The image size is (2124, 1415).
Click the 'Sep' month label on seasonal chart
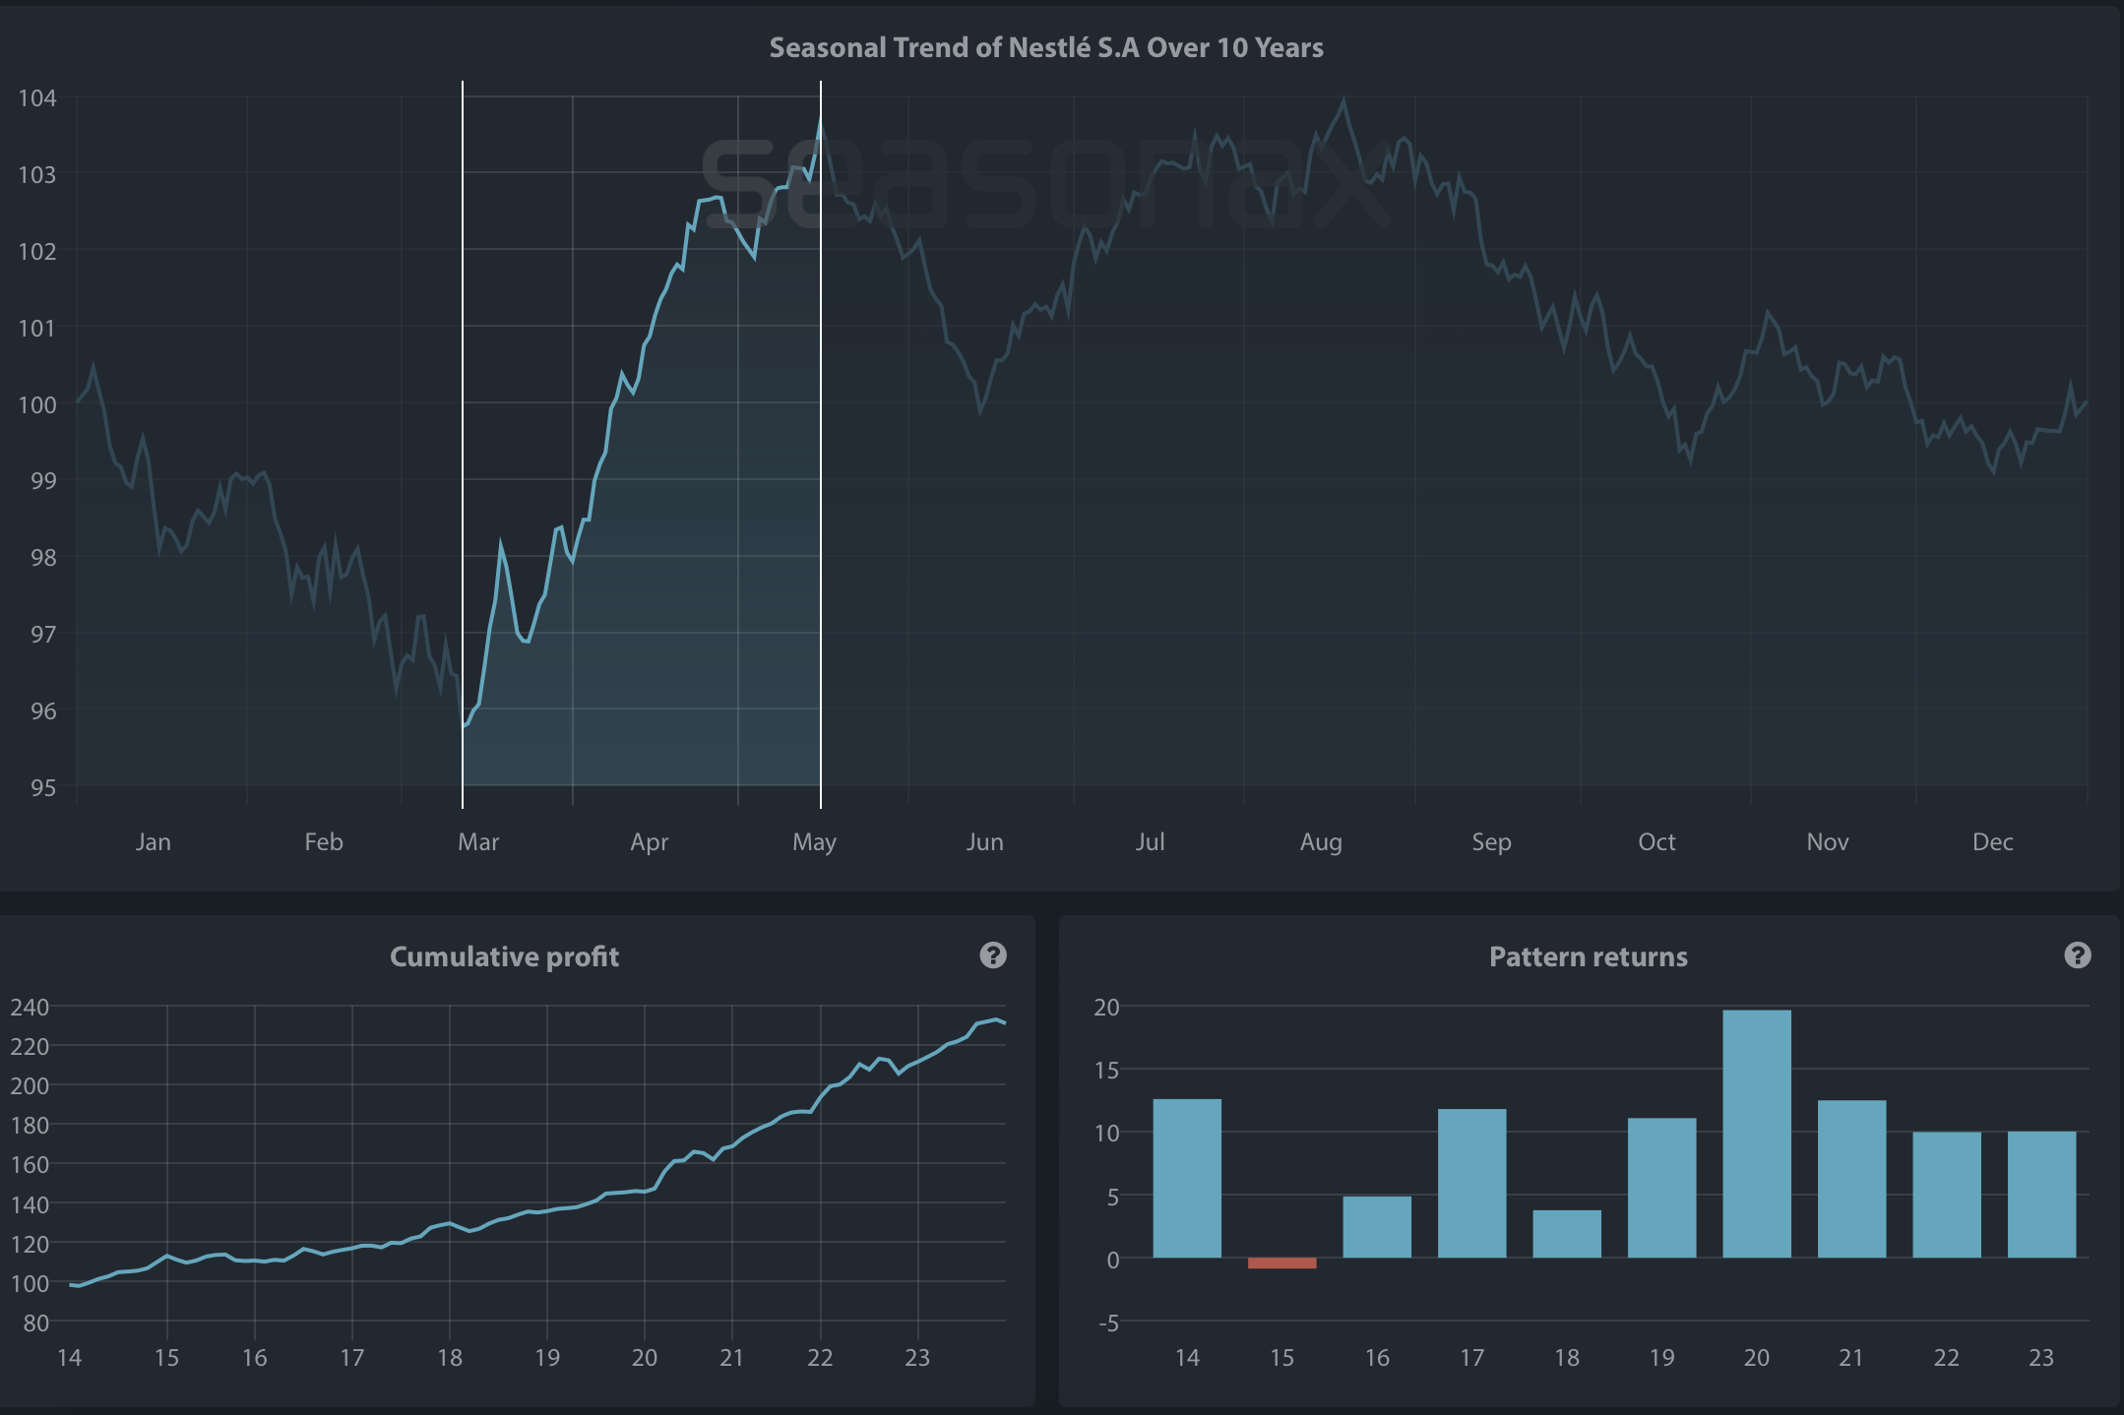(1491, 841)
